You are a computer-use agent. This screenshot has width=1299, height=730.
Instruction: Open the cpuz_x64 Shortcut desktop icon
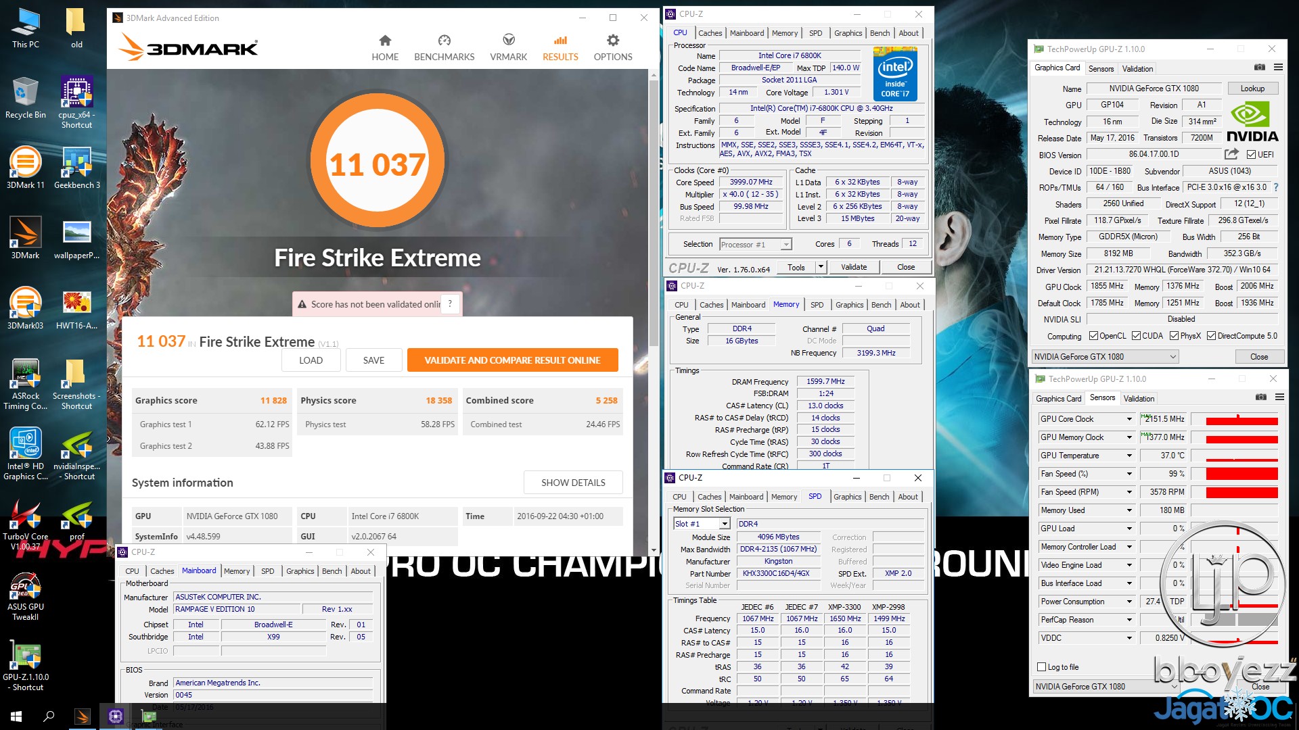(76, 101)
